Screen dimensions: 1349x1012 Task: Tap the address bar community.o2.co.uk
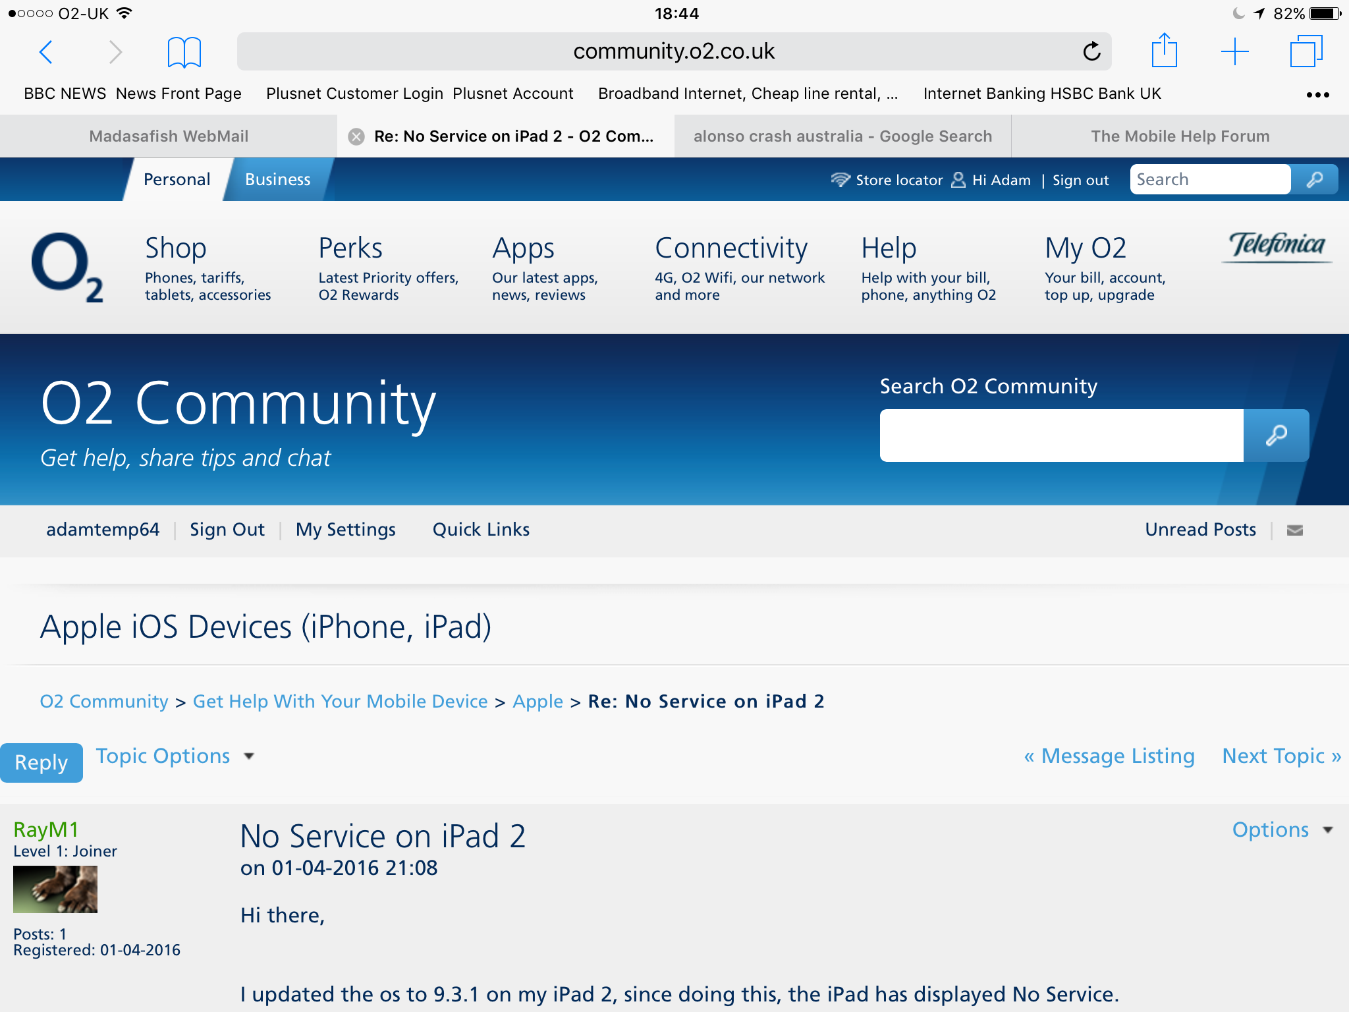click(x=674, y=51)
